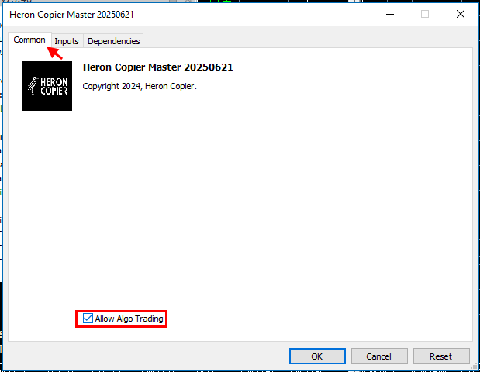Confirm settings with the OK button
The width and height of the screenshot is (480, 372).
(317, 356)
